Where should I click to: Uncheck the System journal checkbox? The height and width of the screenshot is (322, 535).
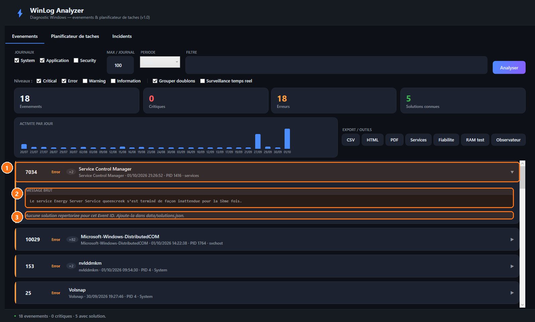pyautogui.click(x=17, y=60)
